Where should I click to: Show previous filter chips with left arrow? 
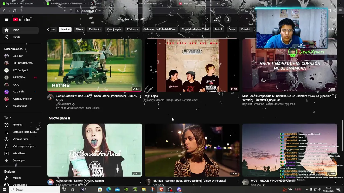point(48,29)
